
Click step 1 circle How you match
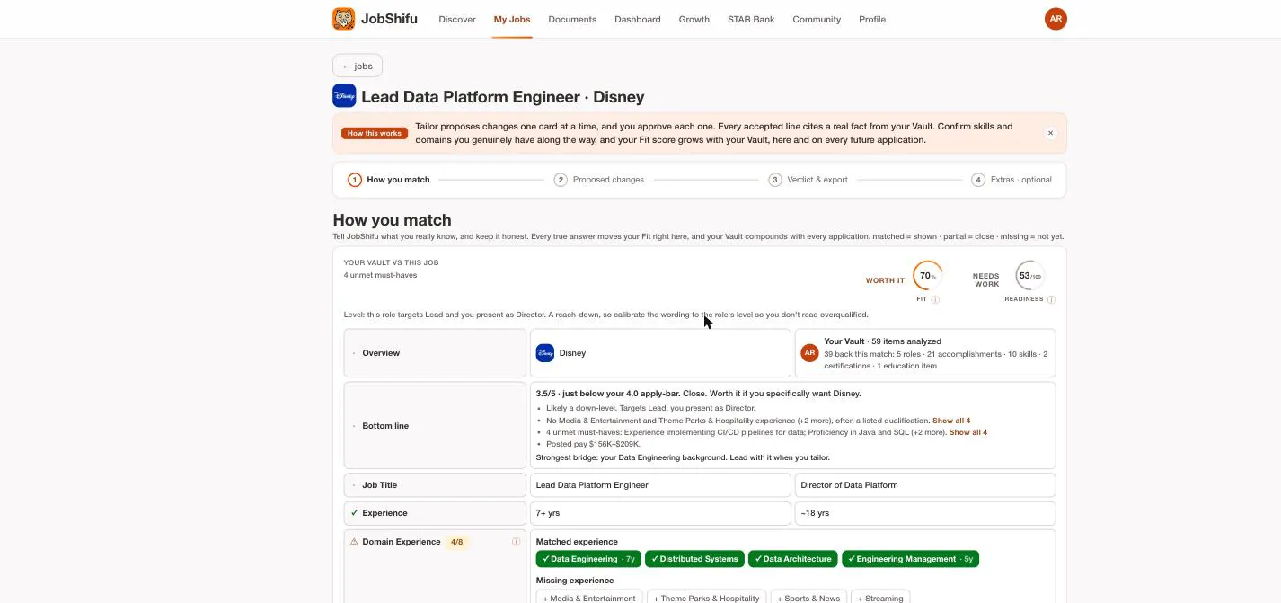[x=355, y=180]
